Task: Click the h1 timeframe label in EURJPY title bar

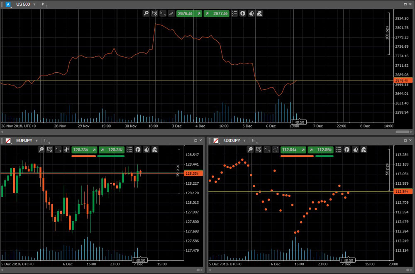Action: click(x=45, y=141)
